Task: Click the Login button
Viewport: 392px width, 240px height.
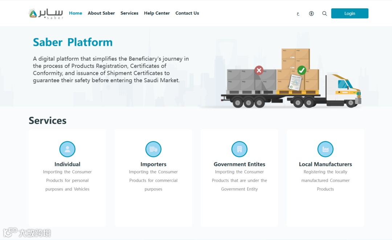Action: coord(350,13)
